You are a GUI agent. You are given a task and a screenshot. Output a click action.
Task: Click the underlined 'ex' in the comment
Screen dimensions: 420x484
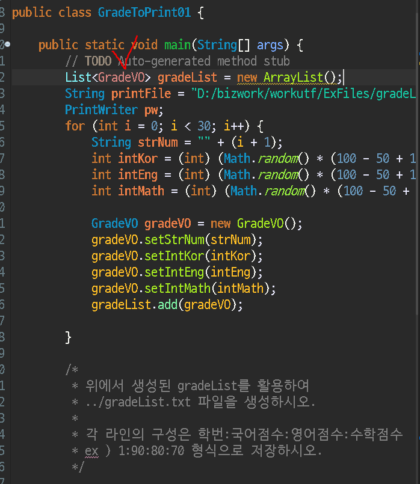coord(91,452)
